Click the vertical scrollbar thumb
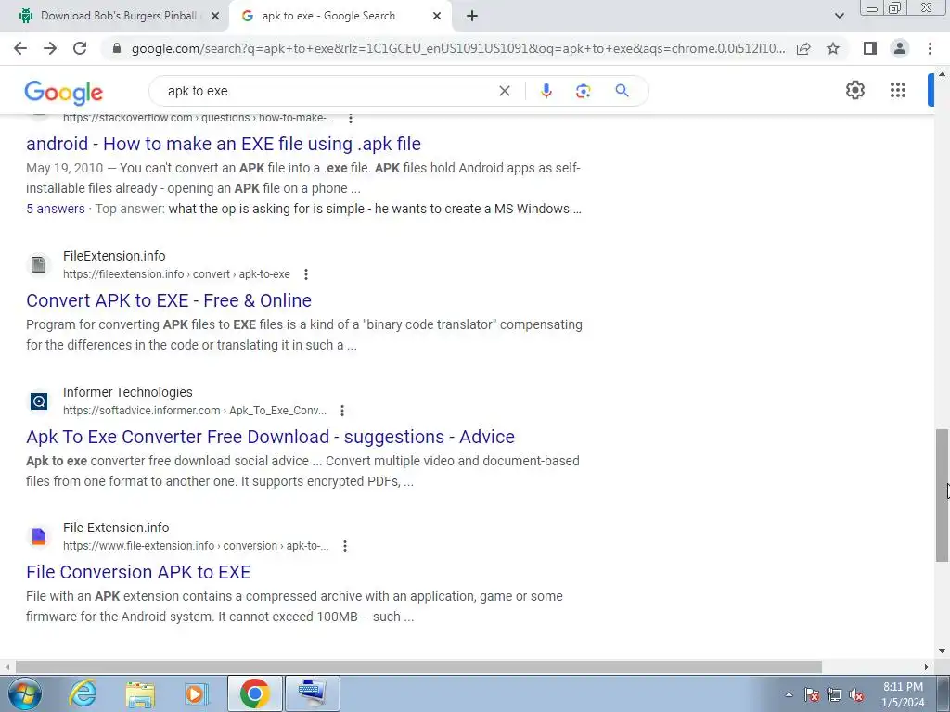The image size is (950, 712). tap(942, 495)
